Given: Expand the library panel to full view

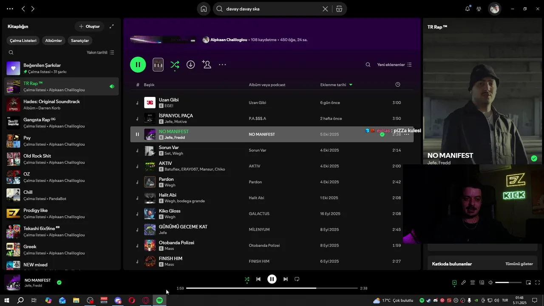Looking at the screenshot, I should click(x=112, y=26).
